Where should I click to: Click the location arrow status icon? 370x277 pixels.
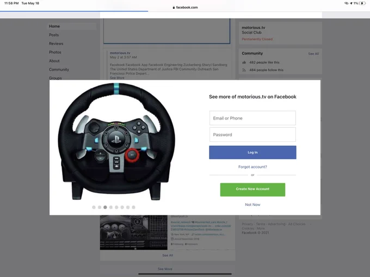[351, 3]
